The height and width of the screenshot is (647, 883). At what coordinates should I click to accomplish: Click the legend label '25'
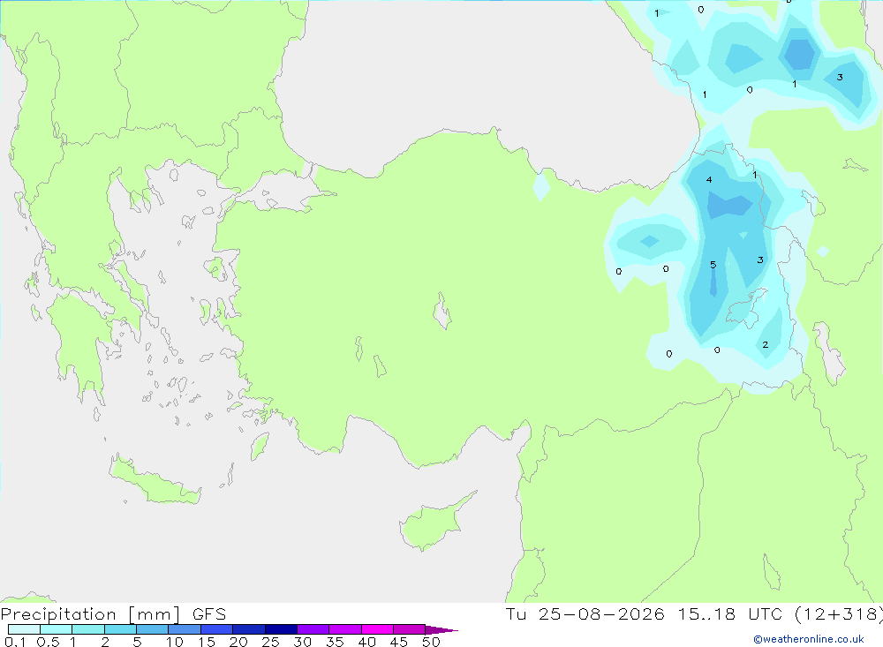[270, 642]
